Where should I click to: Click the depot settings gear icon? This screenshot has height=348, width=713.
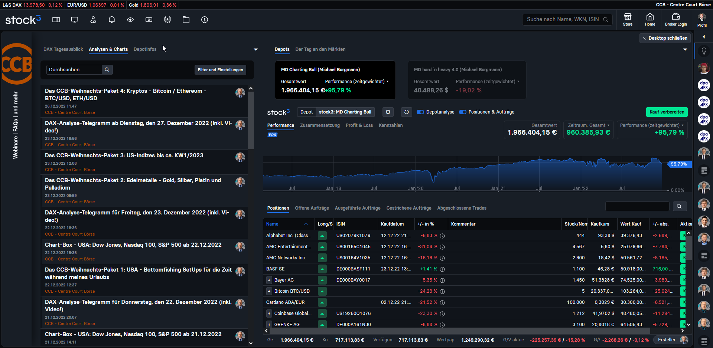(388, 112)
